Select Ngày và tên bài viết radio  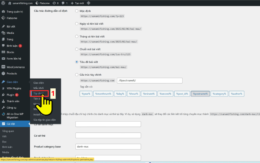pyautogui.click(x=77, y=23)
